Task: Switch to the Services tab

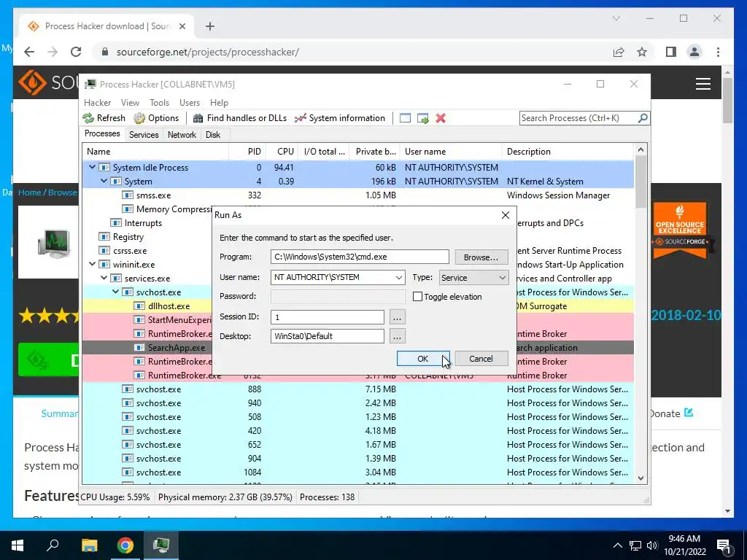Action: pyautogui.click(x=144, y=135)
